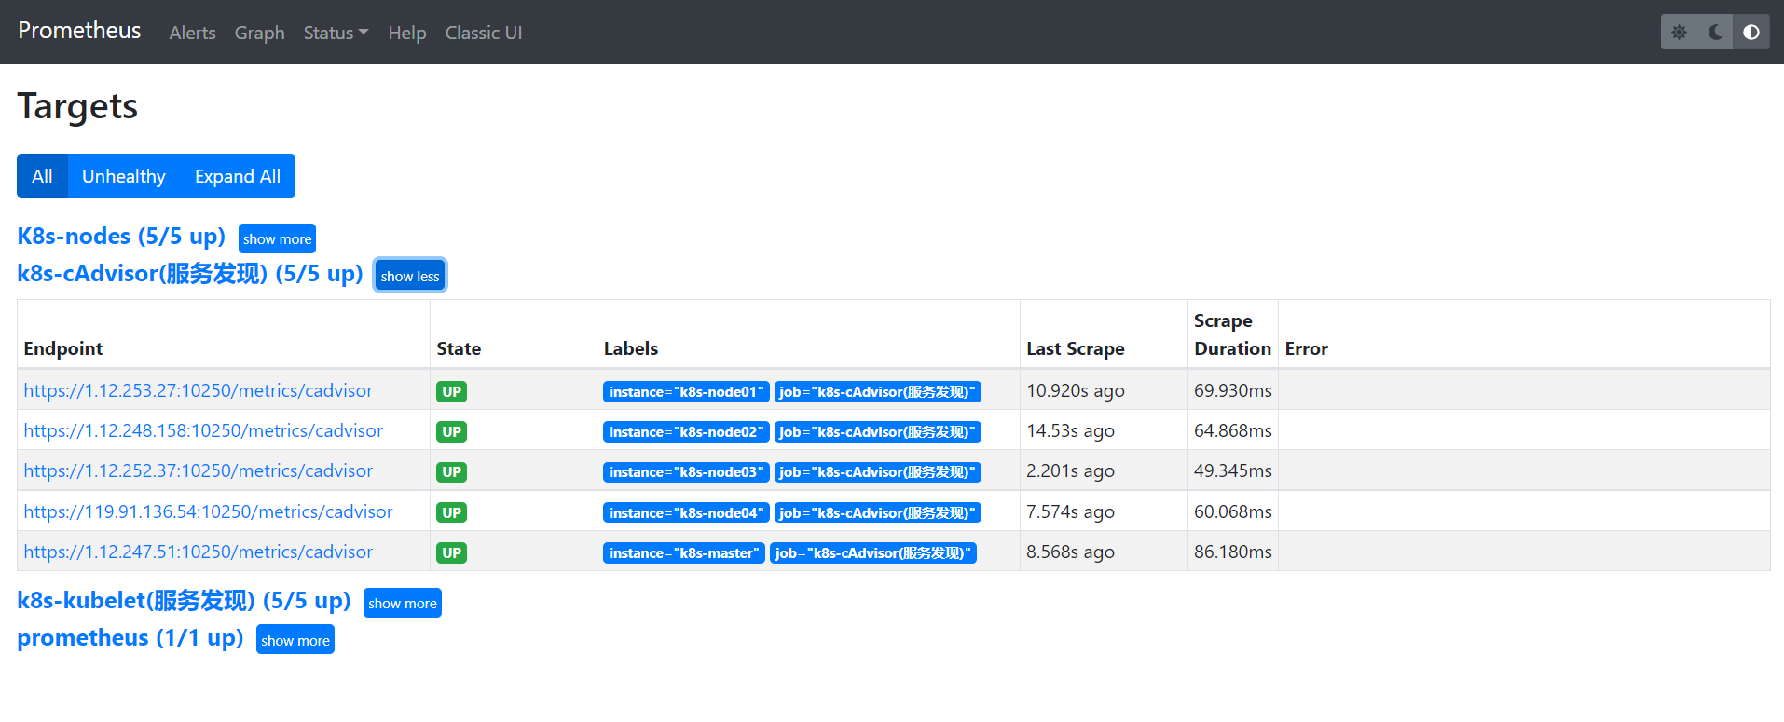
Task: Click instance="k8s-node02" label badge
Action: 686,431
